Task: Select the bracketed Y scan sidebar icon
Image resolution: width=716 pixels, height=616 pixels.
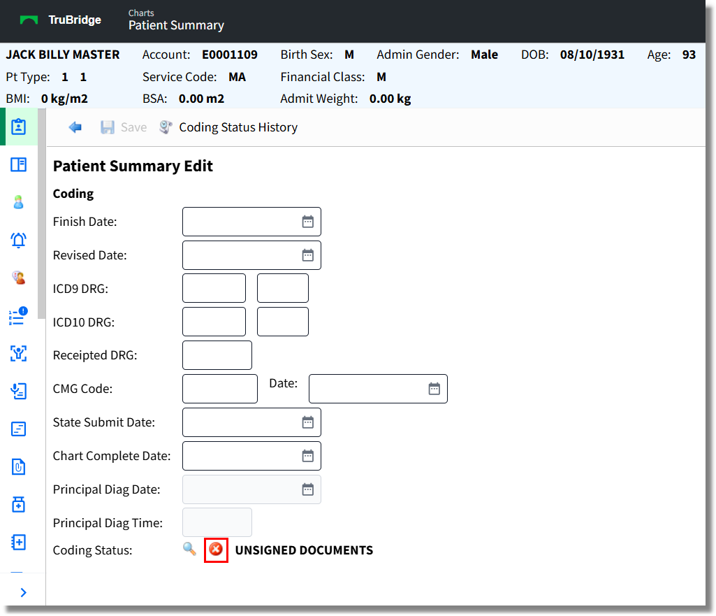Action: 19,353
